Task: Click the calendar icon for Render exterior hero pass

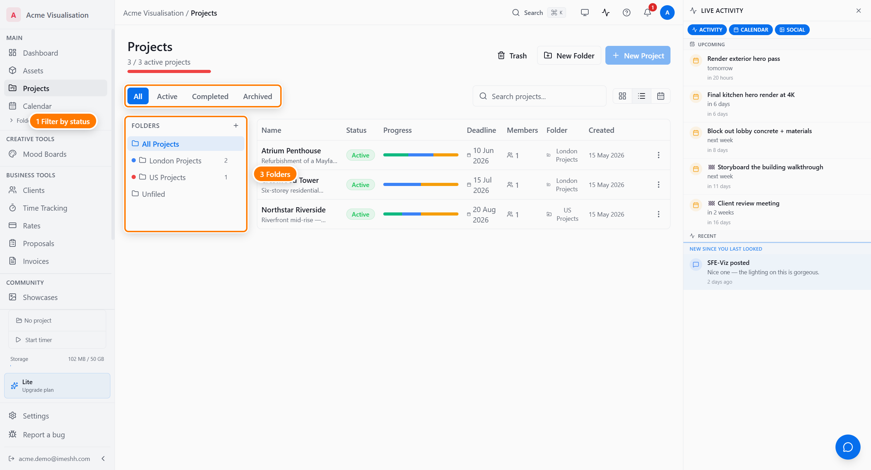Action: click(696, 60)
